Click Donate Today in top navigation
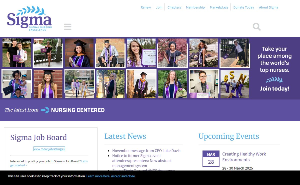300x185 pixels. (244, 7)
